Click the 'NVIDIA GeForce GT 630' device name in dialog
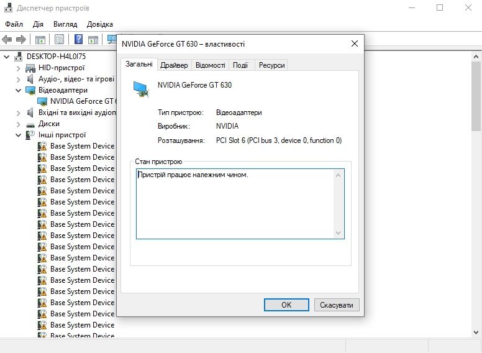This screenshot has width=482, height=353. [x=194, y=85]
